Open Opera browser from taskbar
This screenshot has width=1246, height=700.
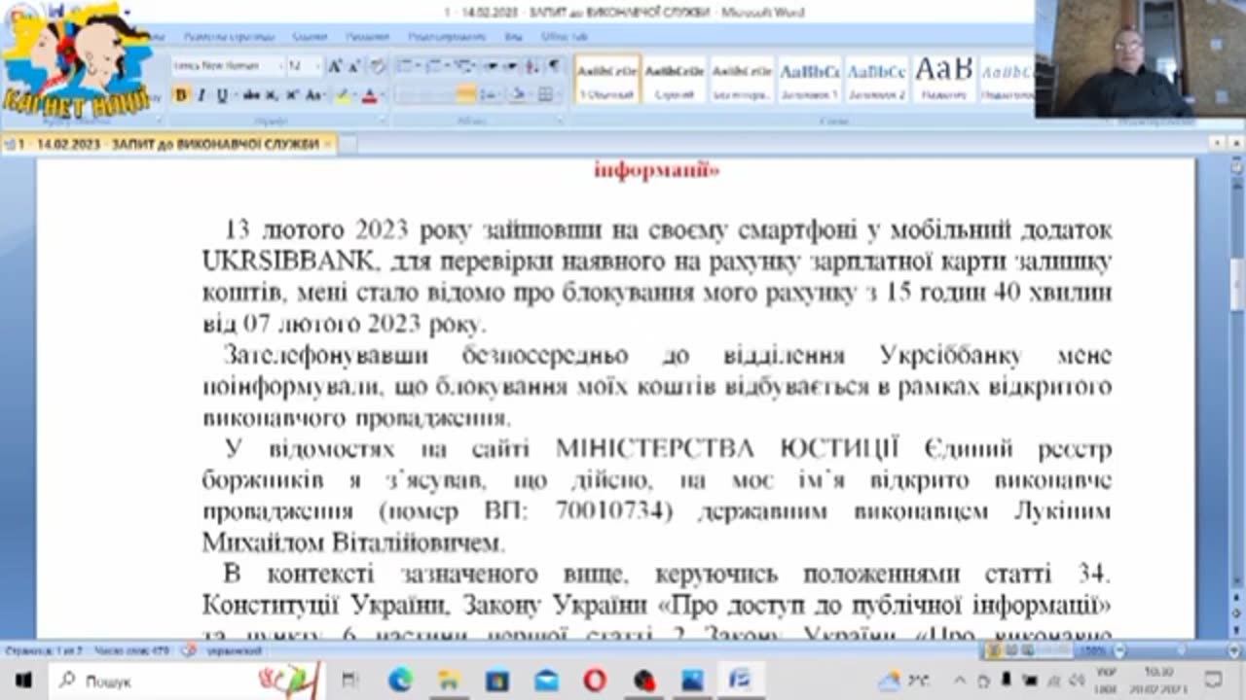coord(594,680)
